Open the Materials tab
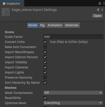Screen dimensions: 105x107 (72, 25)
